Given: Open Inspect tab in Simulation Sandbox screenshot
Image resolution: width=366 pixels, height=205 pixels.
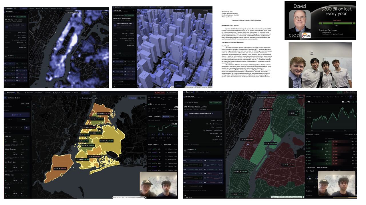Looking at the screenshot, I should (94, 93).
